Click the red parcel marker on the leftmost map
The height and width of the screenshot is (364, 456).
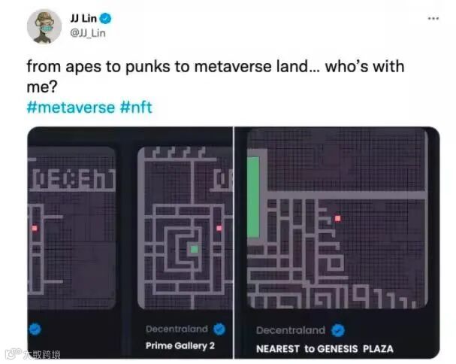pos(35,229)
